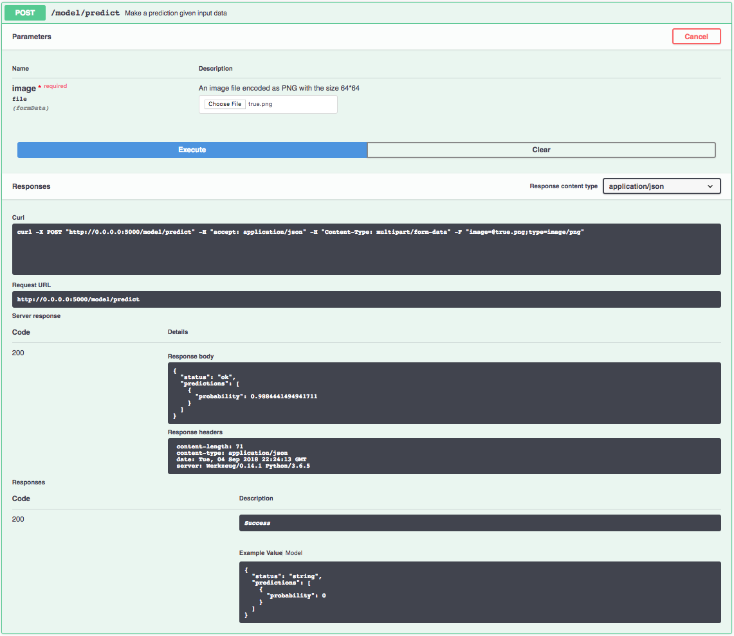Switch to the Model tab
The image size is (734, 636).
[293, 552]
